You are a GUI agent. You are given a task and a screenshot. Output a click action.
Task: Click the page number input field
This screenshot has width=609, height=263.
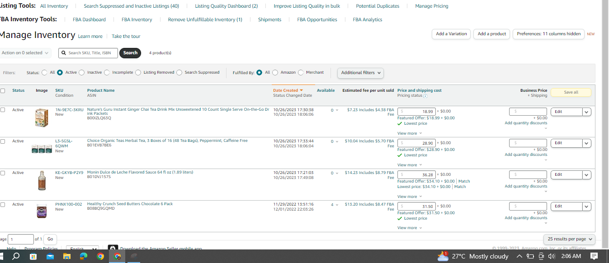[x=21, y=239]
